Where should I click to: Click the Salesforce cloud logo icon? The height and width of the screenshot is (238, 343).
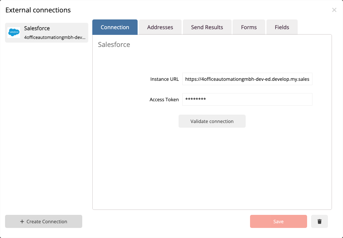pyautogui.click(x=14, y=32)
